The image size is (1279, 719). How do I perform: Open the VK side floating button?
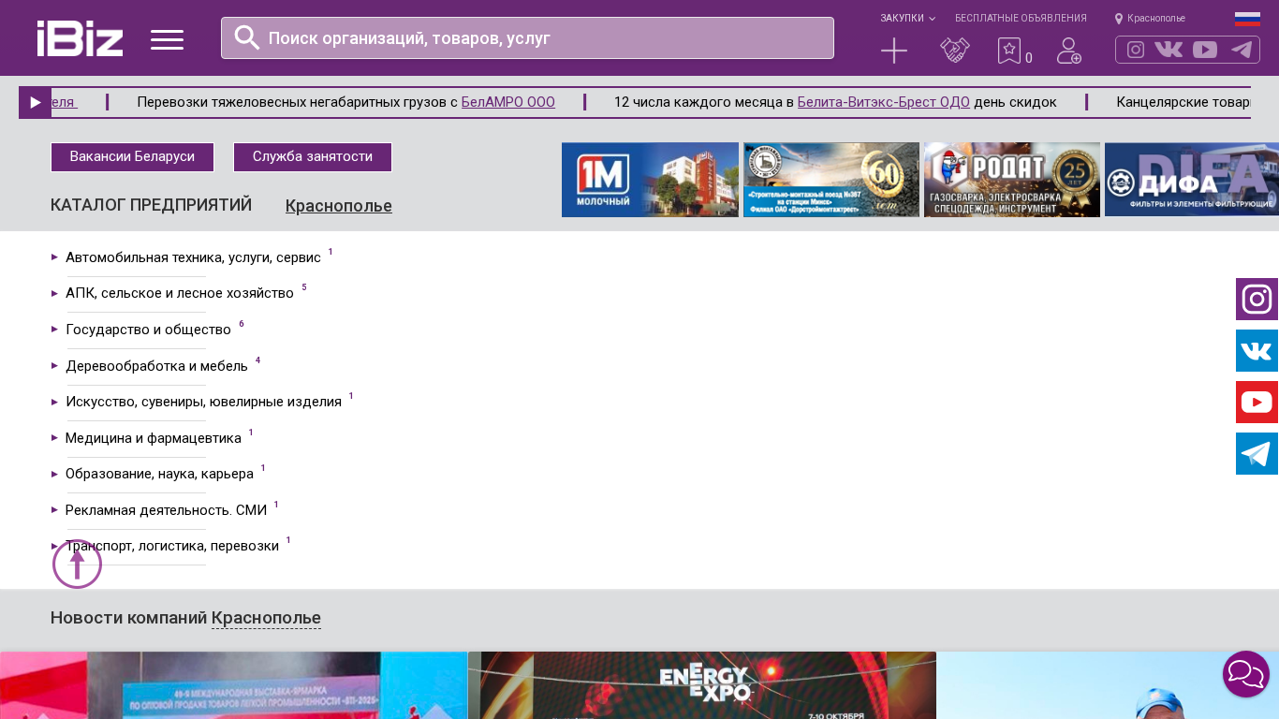click(1257, 351)
